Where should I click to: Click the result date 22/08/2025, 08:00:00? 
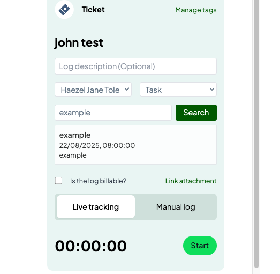point(97,146)
